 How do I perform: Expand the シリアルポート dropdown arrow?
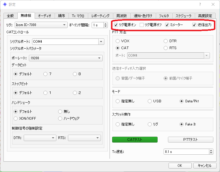(x=101, y=42)
